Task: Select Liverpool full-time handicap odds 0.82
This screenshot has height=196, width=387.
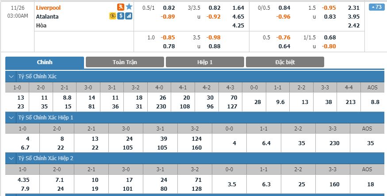Action: click(169, 7)
